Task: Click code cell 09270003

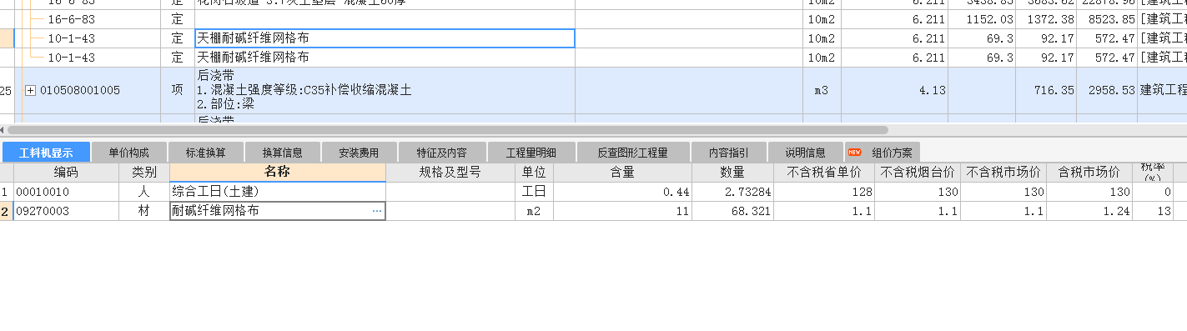Action: coord(67,211)
